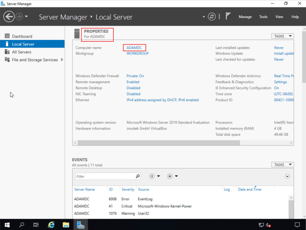
Task: Click IE Enhanced Security Configuration On link
Action: click(x=276, y=88)
